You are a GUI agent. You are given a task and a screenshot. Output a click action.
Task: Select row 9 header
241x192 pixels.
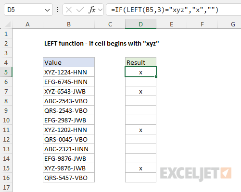tap(6, 110)
